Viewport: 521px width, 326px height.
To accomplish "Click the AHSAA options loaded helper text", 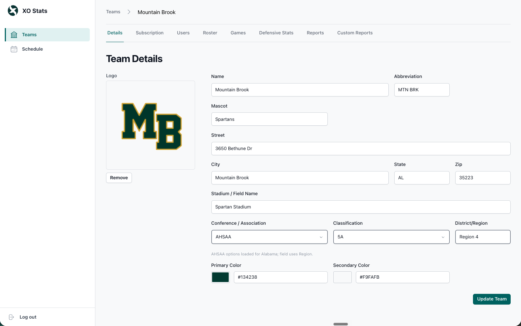I will click(262, 254).
